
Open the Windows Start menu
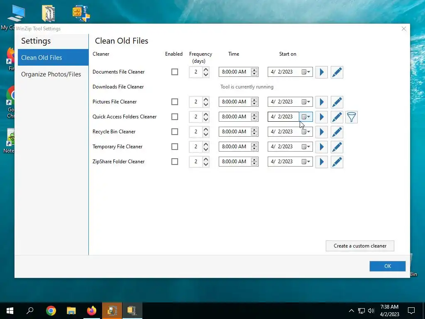point(10,311)
